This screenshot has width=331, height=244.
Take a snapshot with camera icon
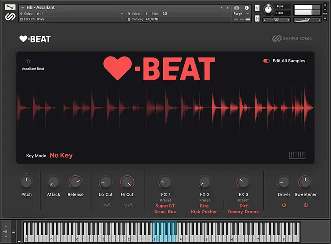tap(237, 8)
